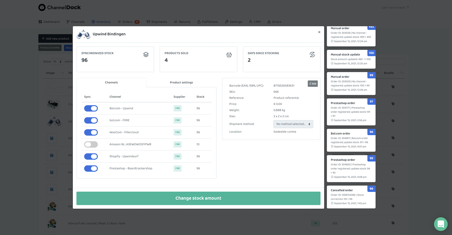Open the Channels menu item
Screen dimensions: 452x235
coord(75,22)
